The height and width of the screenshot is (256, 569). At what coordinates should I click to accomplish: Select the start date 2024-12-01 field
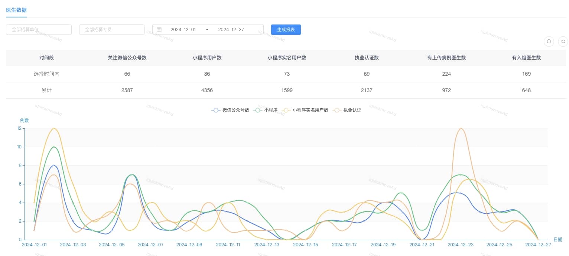coord(183,30)
